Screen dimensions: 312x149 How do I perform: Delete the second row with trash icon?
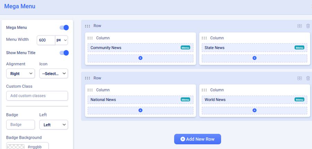point(308,78)
